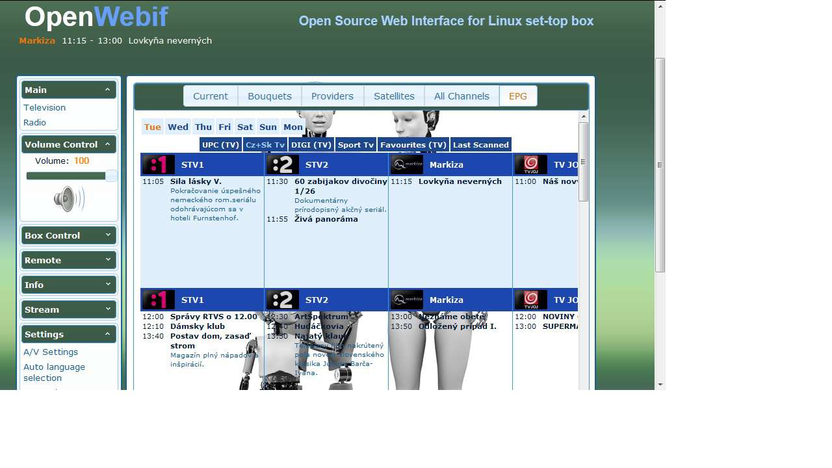Click the volume slider handle
Image resolution: width=832 pixels, height=468 pixels.
tap(111, 176)
